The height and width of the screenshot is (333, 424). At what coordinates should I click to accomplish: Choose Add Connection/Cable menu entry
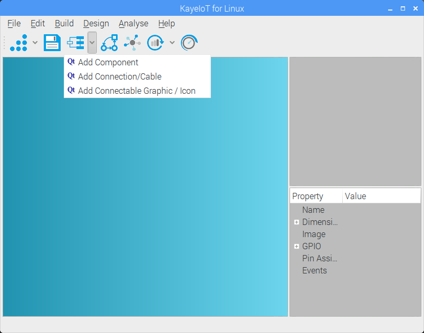(137, 77)
